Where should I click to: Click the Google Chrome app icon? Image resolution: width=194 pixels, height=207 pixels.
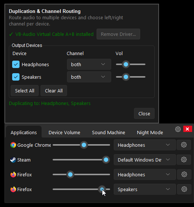click(x=13, y=145)
